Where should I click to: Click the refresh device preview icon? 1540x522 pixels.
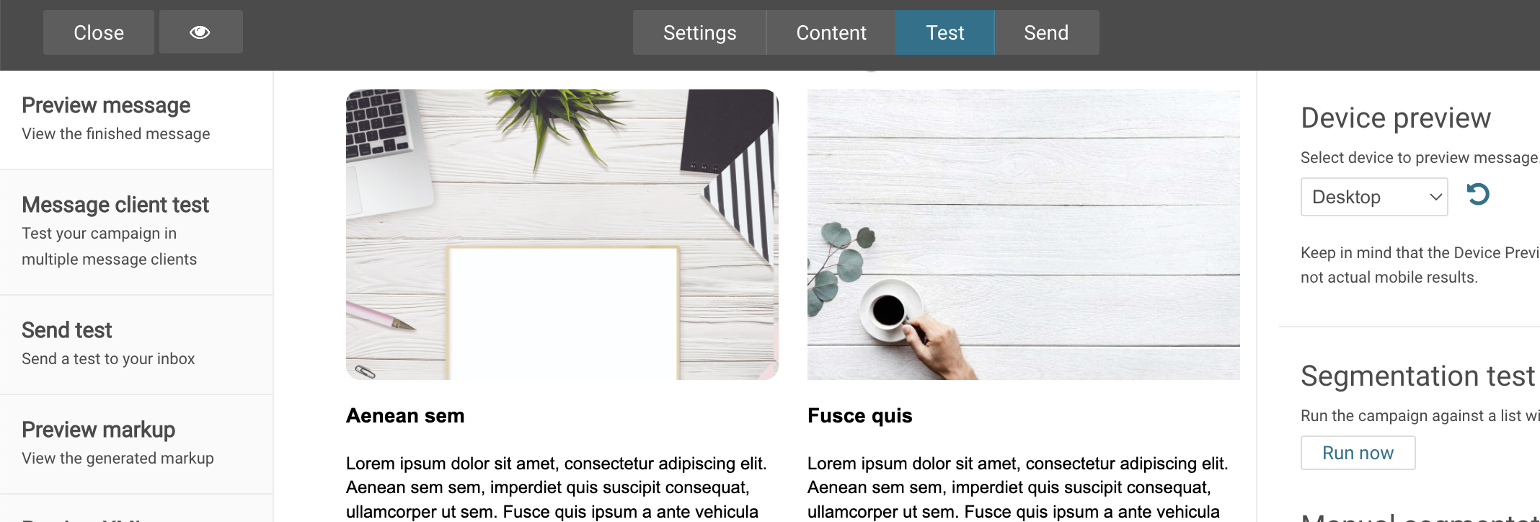(1478, 195)
